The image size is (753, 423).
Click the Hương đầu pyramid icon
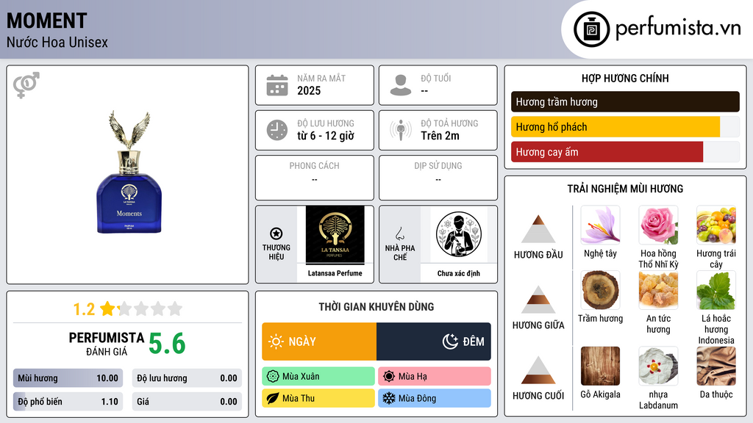[x=538, y=229]
